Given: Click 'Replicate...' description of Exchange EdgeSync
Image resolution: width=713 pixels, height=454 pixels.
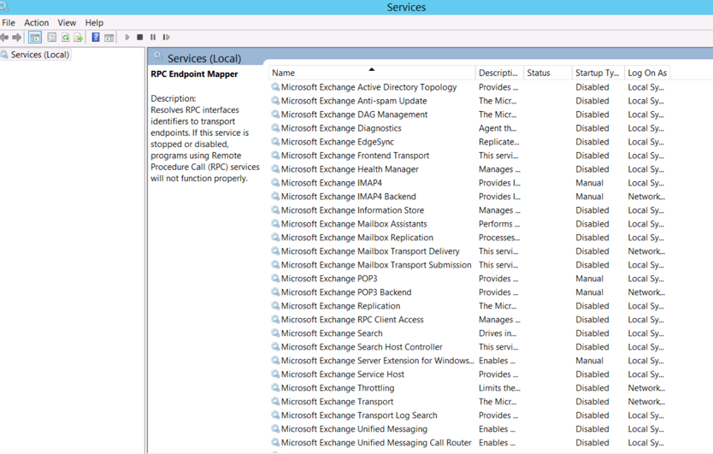Looking at the screenshot, I should click(x=498, y=142).
